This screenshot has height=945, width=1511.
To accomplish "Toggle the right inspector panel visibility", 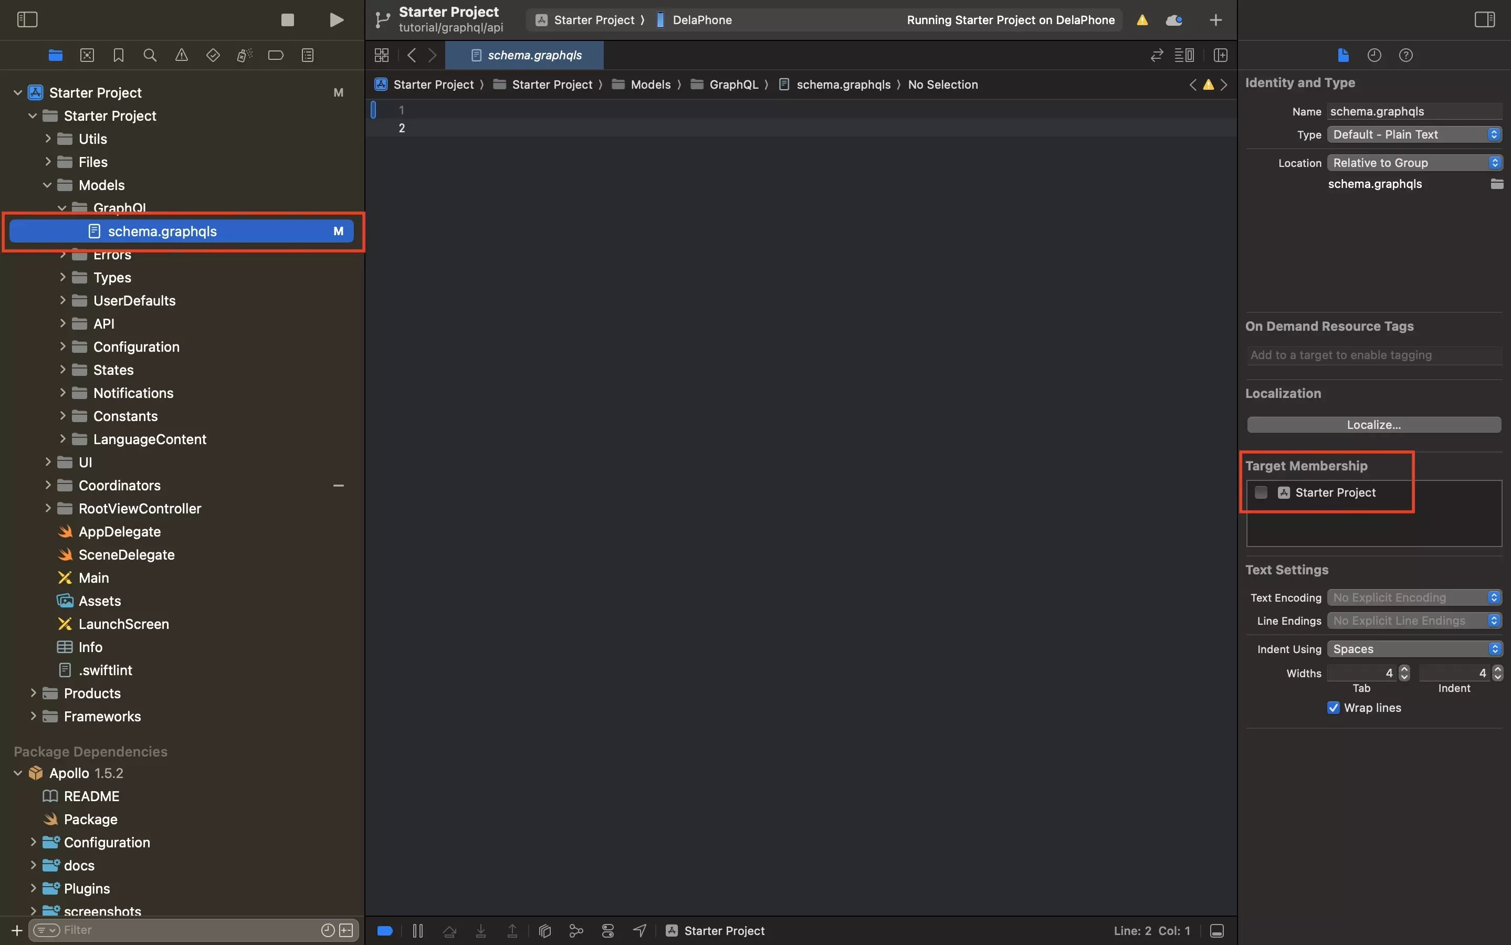I will [x=1484, y=20].
